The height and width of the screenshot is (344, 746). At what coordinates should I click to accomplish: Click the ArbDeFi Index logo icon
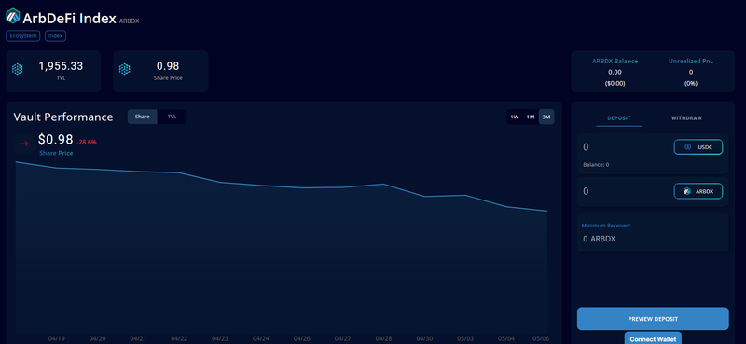[13, 17]
